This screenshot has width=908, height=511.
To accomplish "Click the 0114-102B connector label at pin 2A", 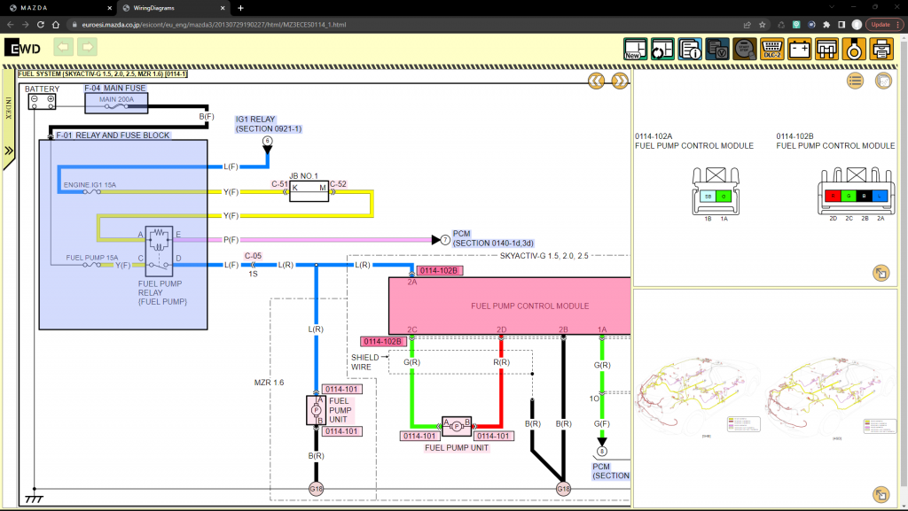I will (x=441, y=271).
